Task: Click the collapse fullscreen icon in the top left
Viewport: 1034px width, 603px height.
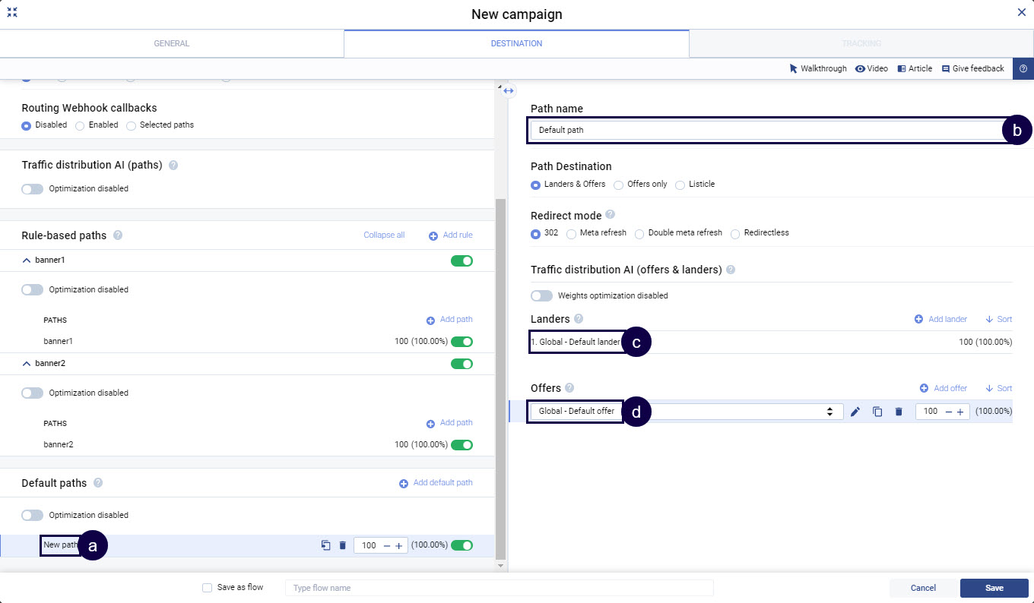Action: click(x=12, y=13)
